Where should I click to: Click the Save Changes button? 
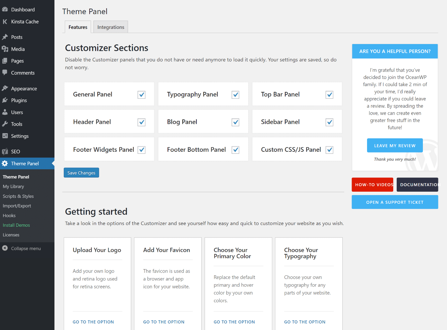[x=81, y=173]
